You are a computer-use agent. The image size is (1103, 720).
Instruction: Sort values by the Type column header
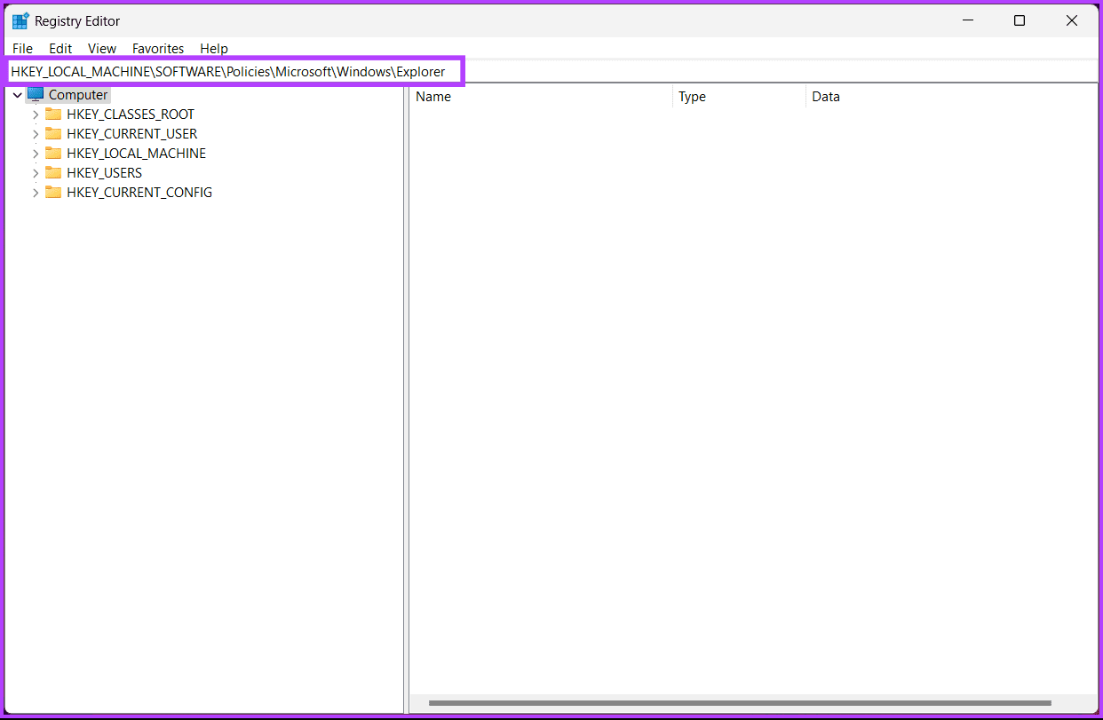(x=739, y=97)
